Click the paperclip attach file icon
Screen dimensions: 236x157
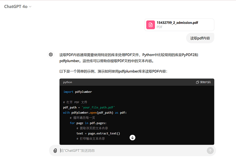55,151
